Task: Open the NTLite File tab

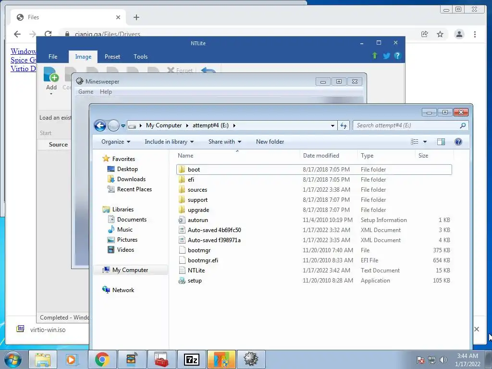Action: pos(53,57)
